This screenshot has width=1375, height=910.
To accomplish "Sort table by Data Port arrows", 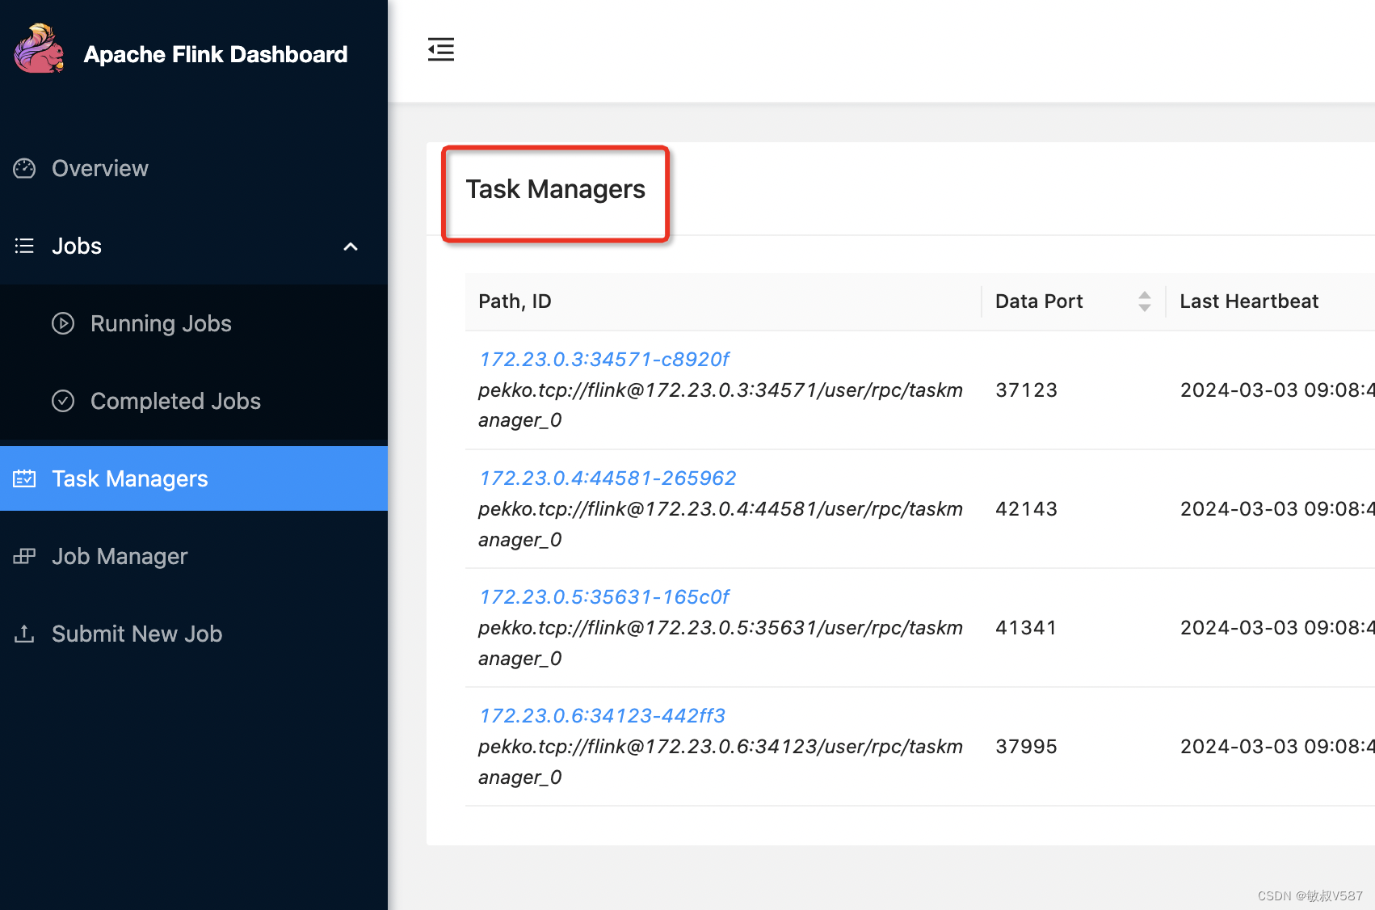I will pos(1145,301).
